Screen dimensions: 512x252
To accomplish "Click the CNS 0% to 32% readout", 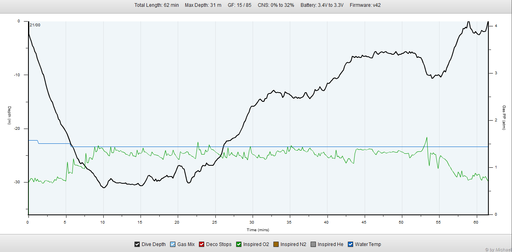I will pyautogui.click(x=276, y=5).
